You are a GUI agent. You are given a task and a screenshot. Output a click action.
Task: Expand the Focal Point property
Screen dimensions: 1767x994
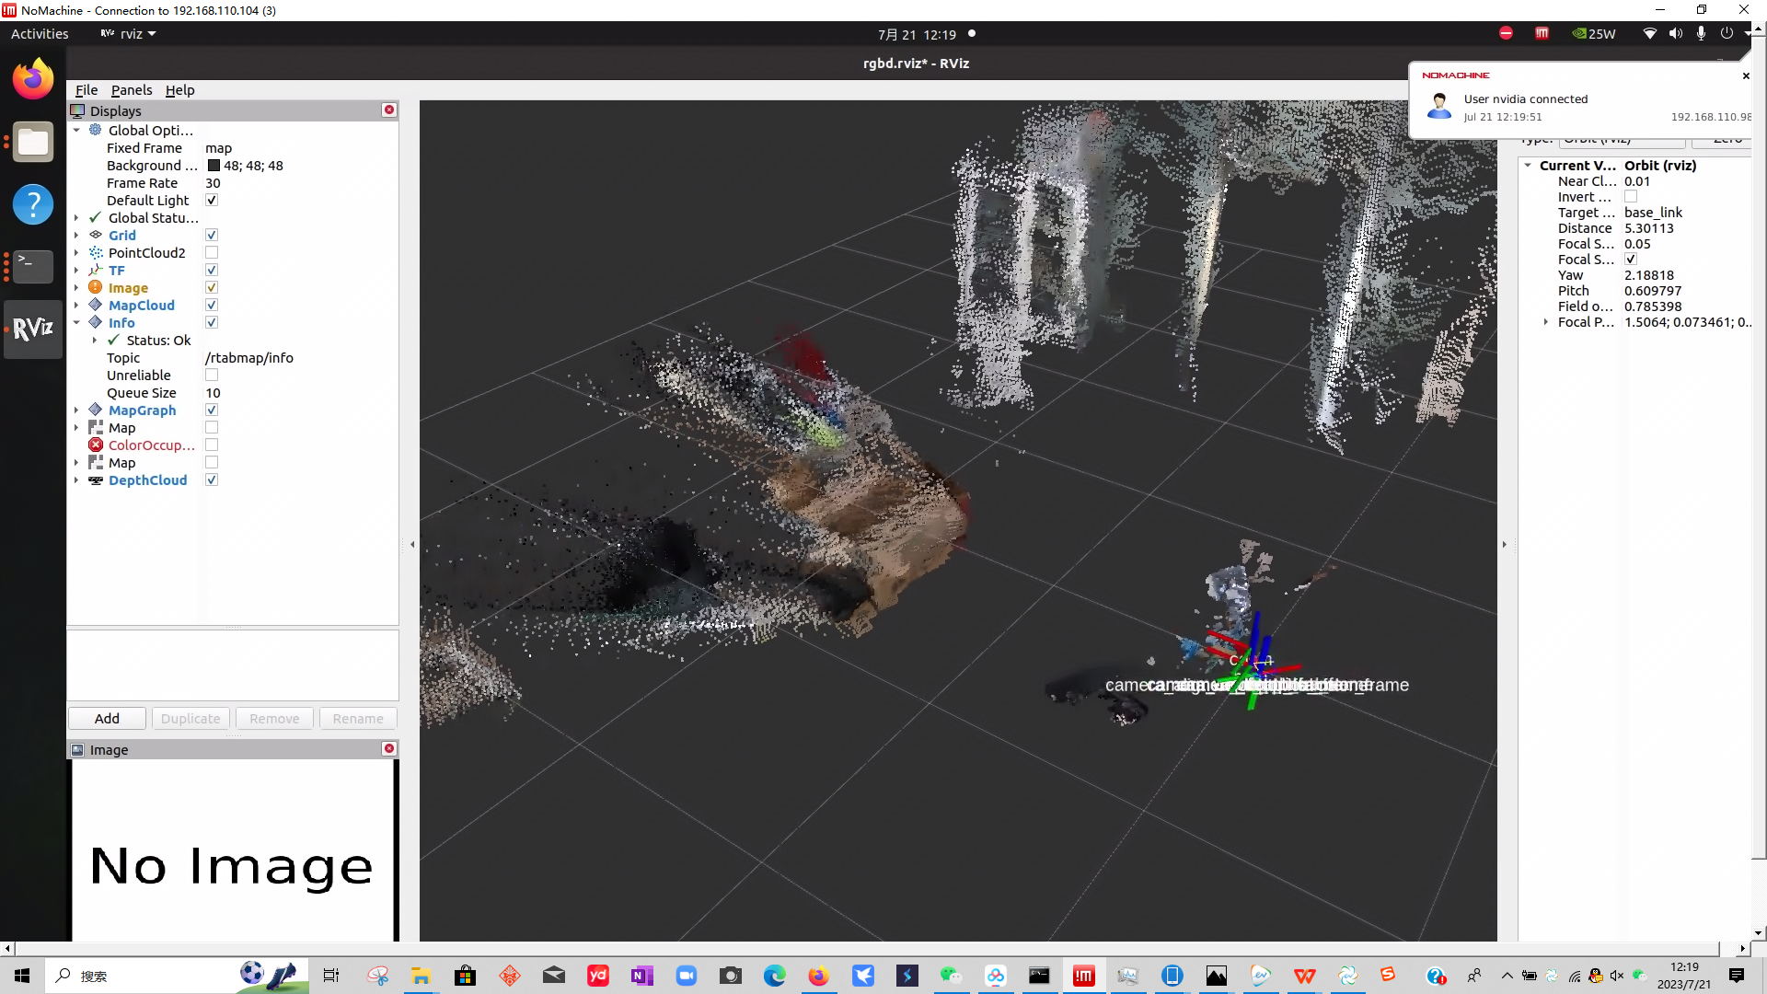click(x=1545, y=322)
